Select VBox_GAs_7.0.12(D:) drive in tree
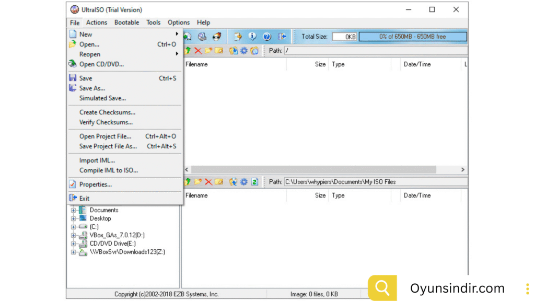 coord(117,235)
